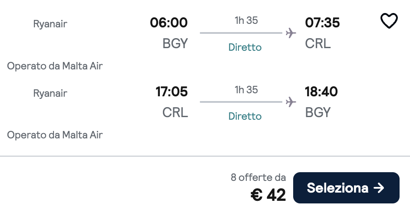Click the BGY departure airport code at 06:00
The width and height of the screenshot is (410, 216).
point(175,43)
